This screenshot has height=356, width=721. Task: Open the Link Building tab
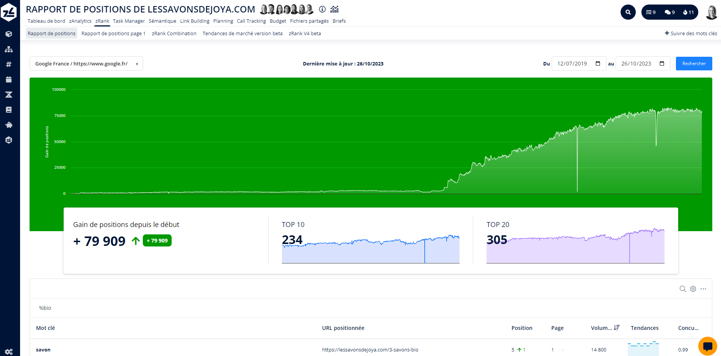click(x=195, y=21)
